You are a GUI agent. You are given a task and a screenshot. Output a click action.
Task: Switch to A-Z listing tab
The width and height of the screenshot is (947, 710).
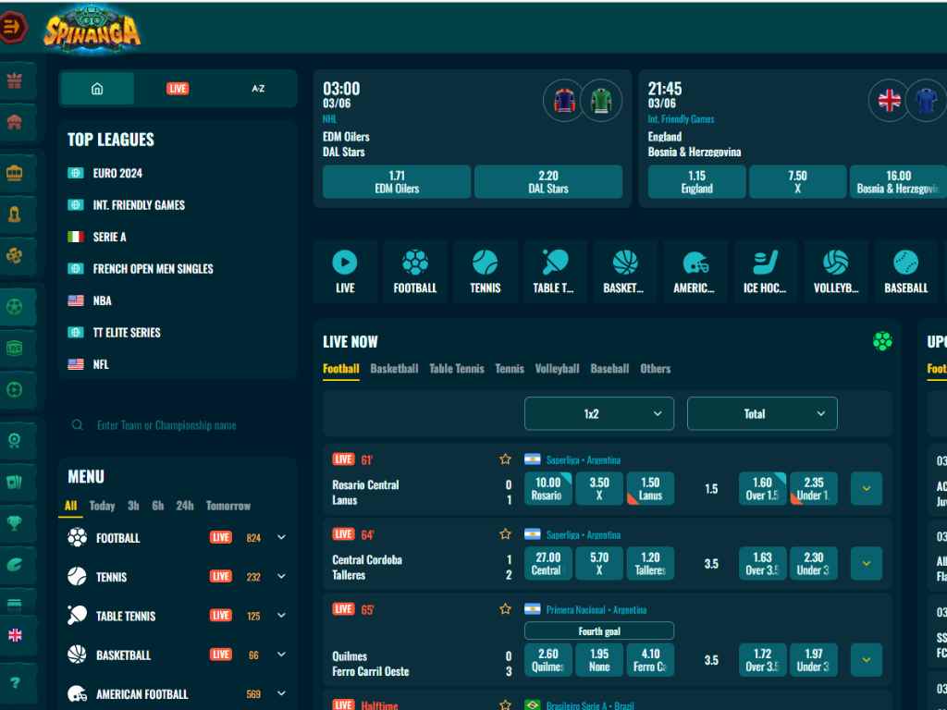pos(258,89)
